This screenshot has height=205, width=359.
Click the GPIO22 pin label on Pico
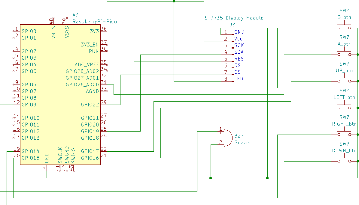(x=90, y=105)
